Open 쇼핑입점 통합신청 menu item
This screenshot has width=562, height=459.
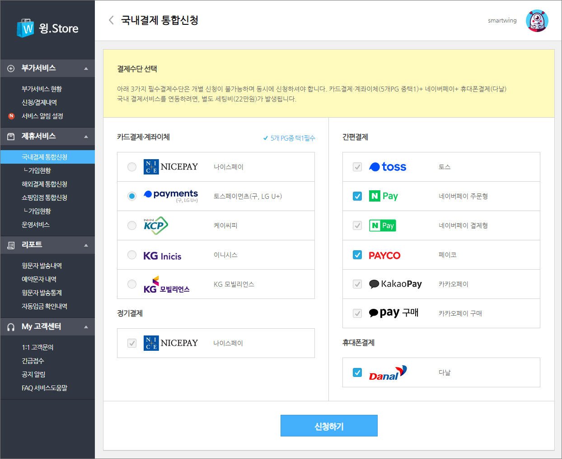[44, 197]
